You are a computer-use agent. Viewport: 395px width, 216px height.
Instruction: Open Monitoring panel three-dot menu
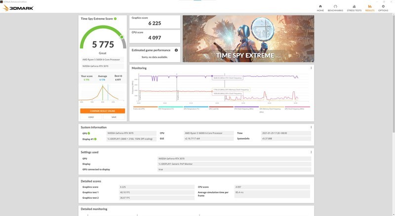coord(311,68)
